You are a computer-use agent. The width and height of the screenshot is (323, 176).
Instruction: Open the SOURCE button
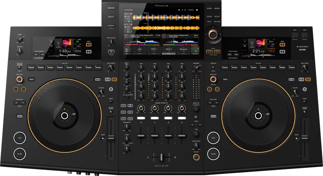point(209,9)
